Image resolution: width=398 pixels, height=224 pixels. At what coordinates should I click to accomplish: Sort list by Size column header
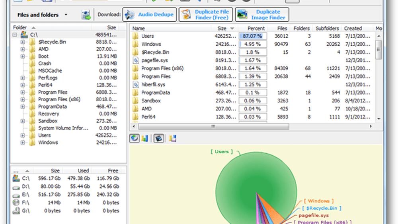coord(222,28)
